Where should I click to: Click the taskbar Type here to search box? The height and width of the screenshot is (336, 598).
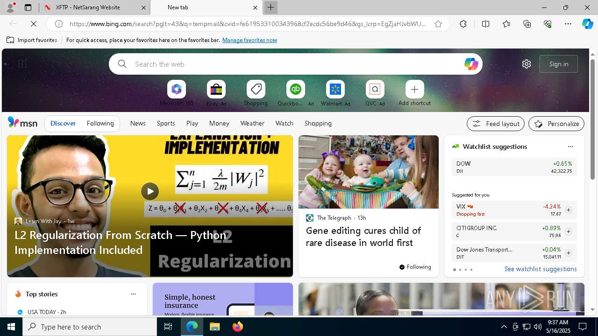[90, 327]
